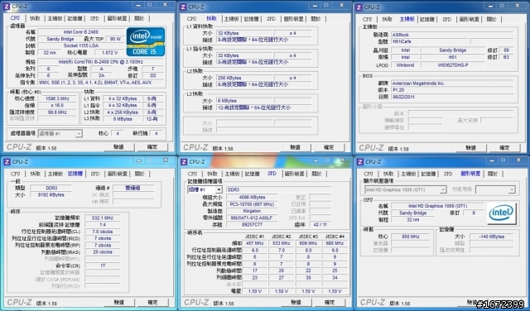Open 關於 tab in the Core i5 CPU window
530x311 pixels.
[x=139, y=18]
